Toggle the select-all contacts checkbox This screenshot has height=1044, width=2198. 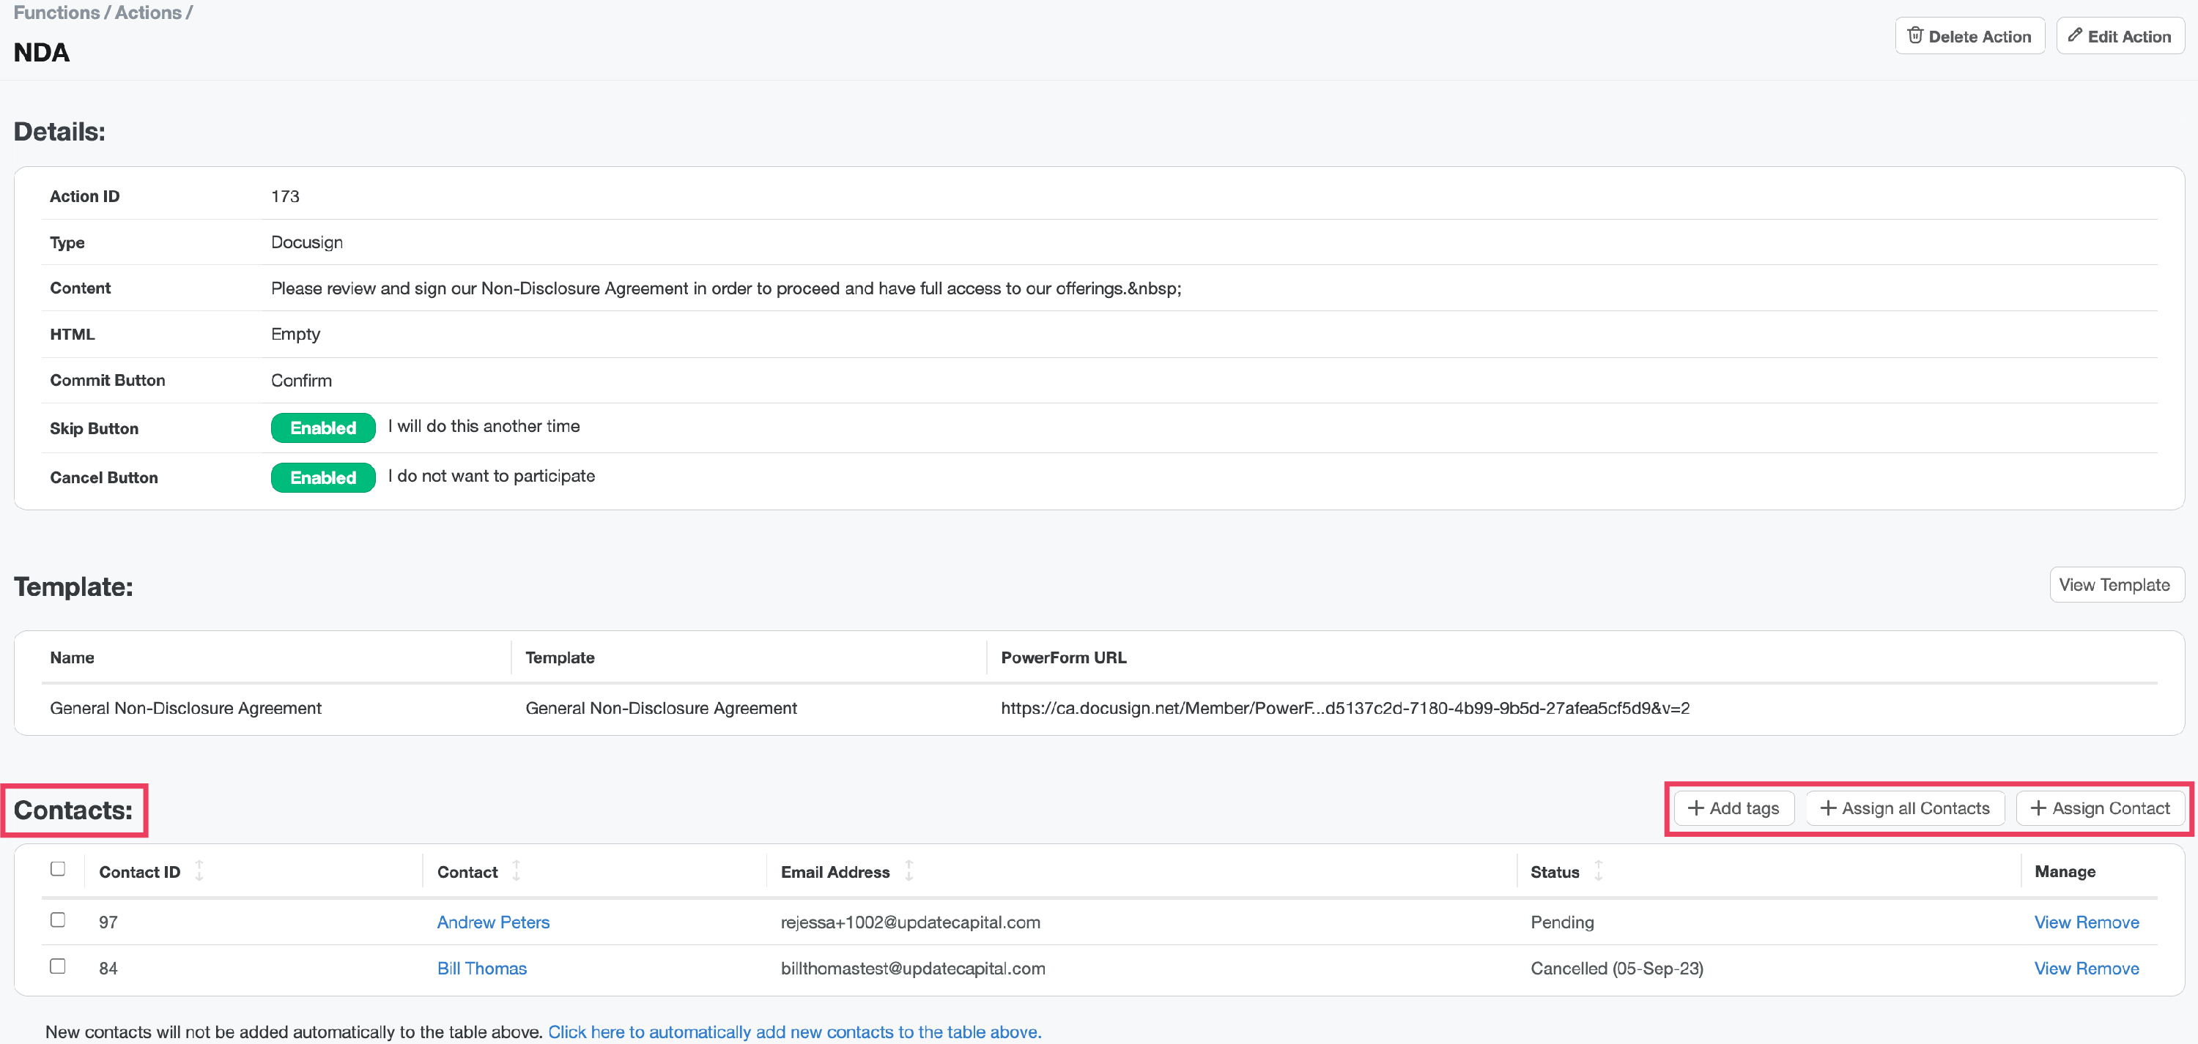pos(58,868)
